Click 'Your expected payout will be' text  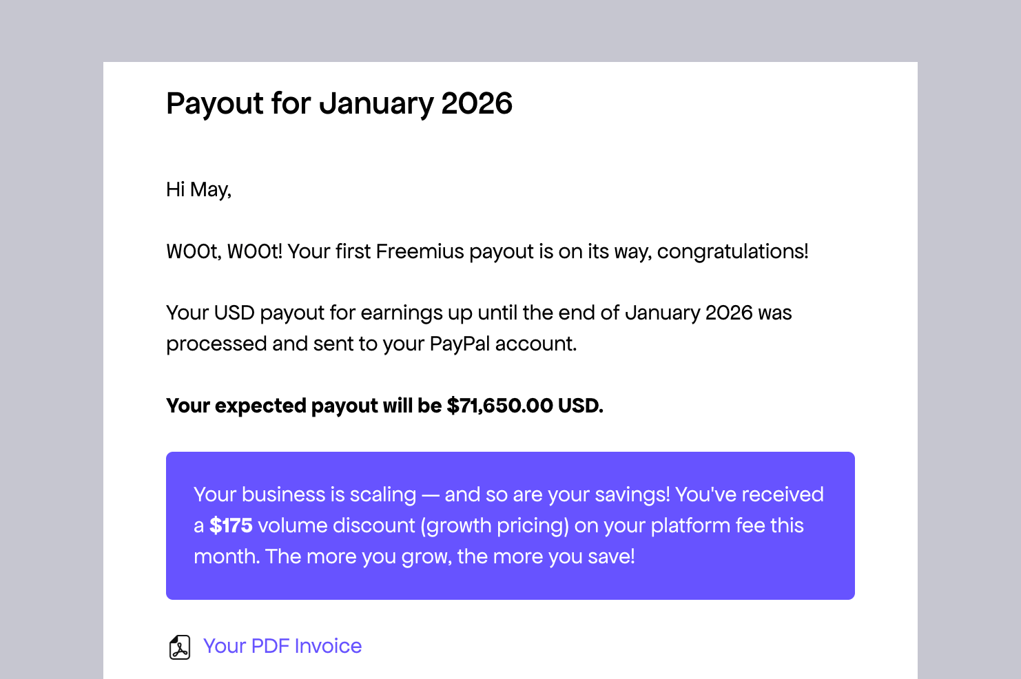coord(303,406)
